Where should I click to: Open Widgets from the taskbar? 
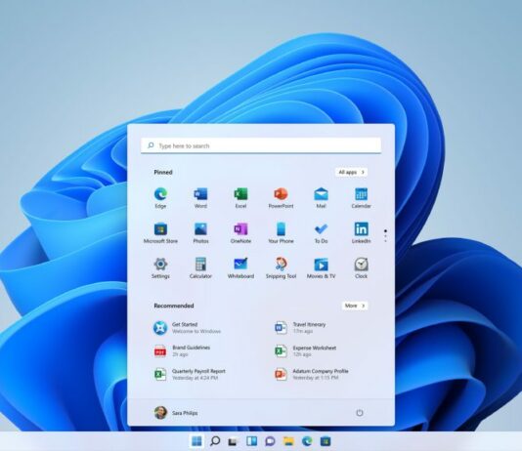[251, 441]
